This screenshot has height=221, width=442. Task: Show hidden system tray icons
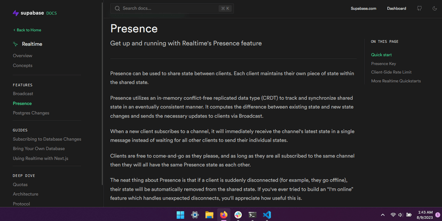[384, 215]
